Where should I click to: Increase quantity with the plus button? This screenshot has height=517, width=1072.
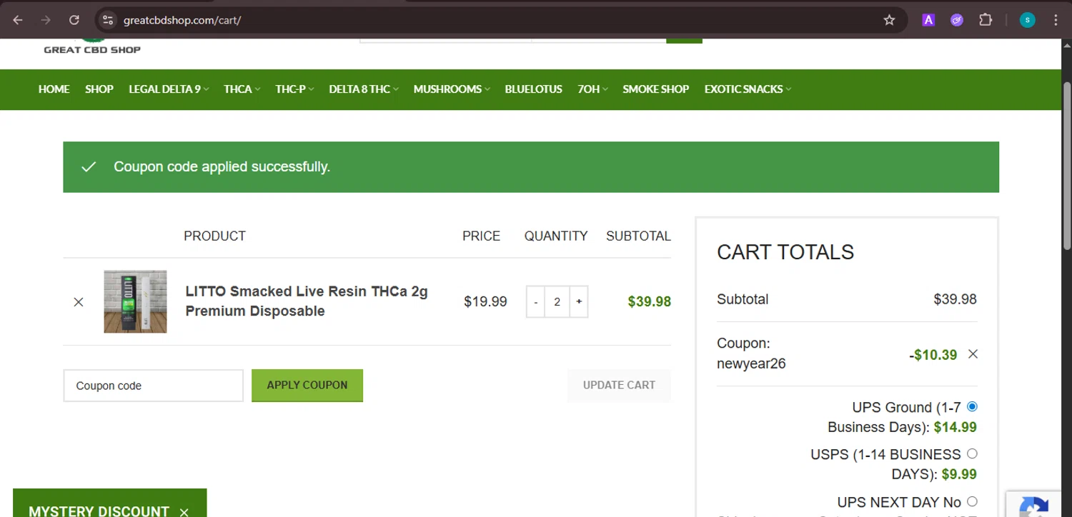(579, 302)
